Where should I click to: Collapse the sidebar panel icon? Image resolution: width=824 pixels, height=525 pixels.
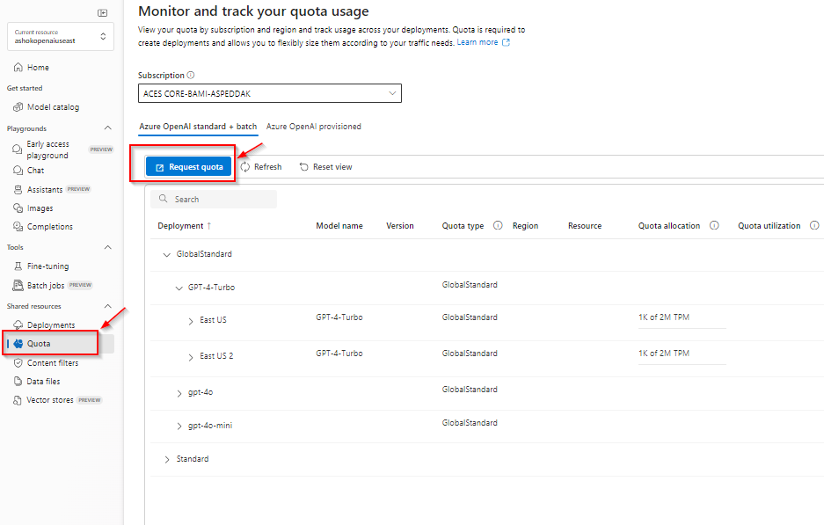point(103,12)
